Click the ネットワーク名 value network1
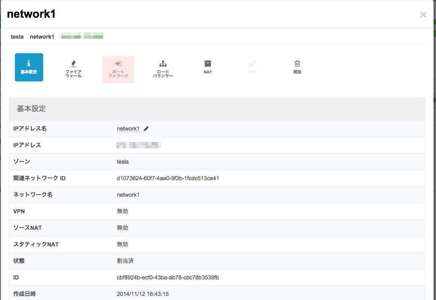 128,194
